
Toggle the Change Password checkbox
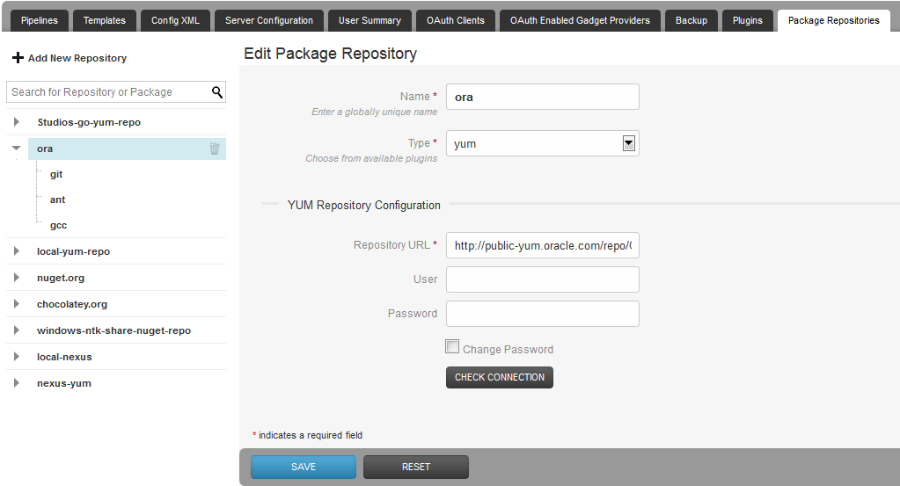[x=452, y=346]
